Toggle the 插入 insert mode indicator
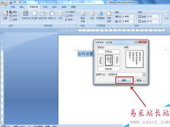The image size is (170, 127). 55,126
